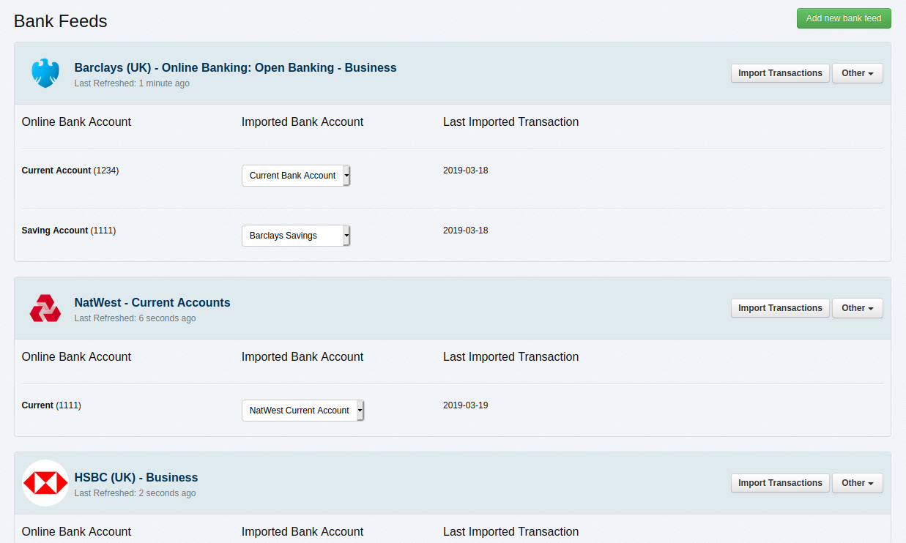Viewport: 906px width, 543px height.
Task: Open the Other menu for Barclays
Action: click(x=857, y=73)
